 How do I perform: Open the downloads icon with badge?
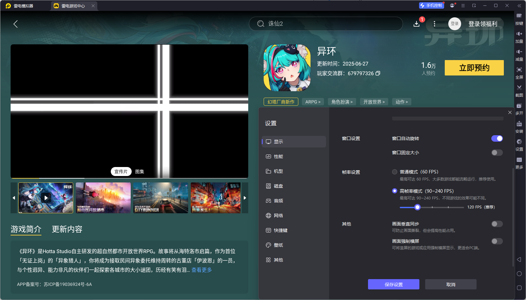tap(416, 24)
